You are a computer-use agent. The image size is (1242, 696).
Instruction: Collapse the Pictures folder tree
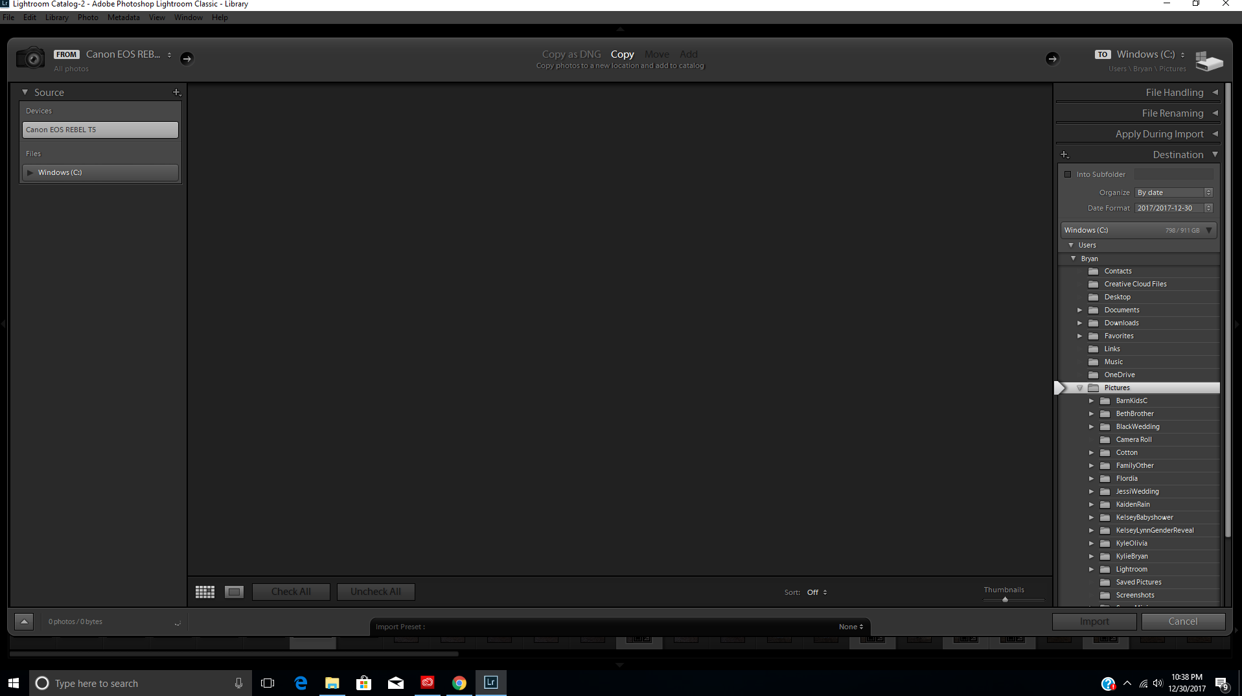tap(1079, 388)
